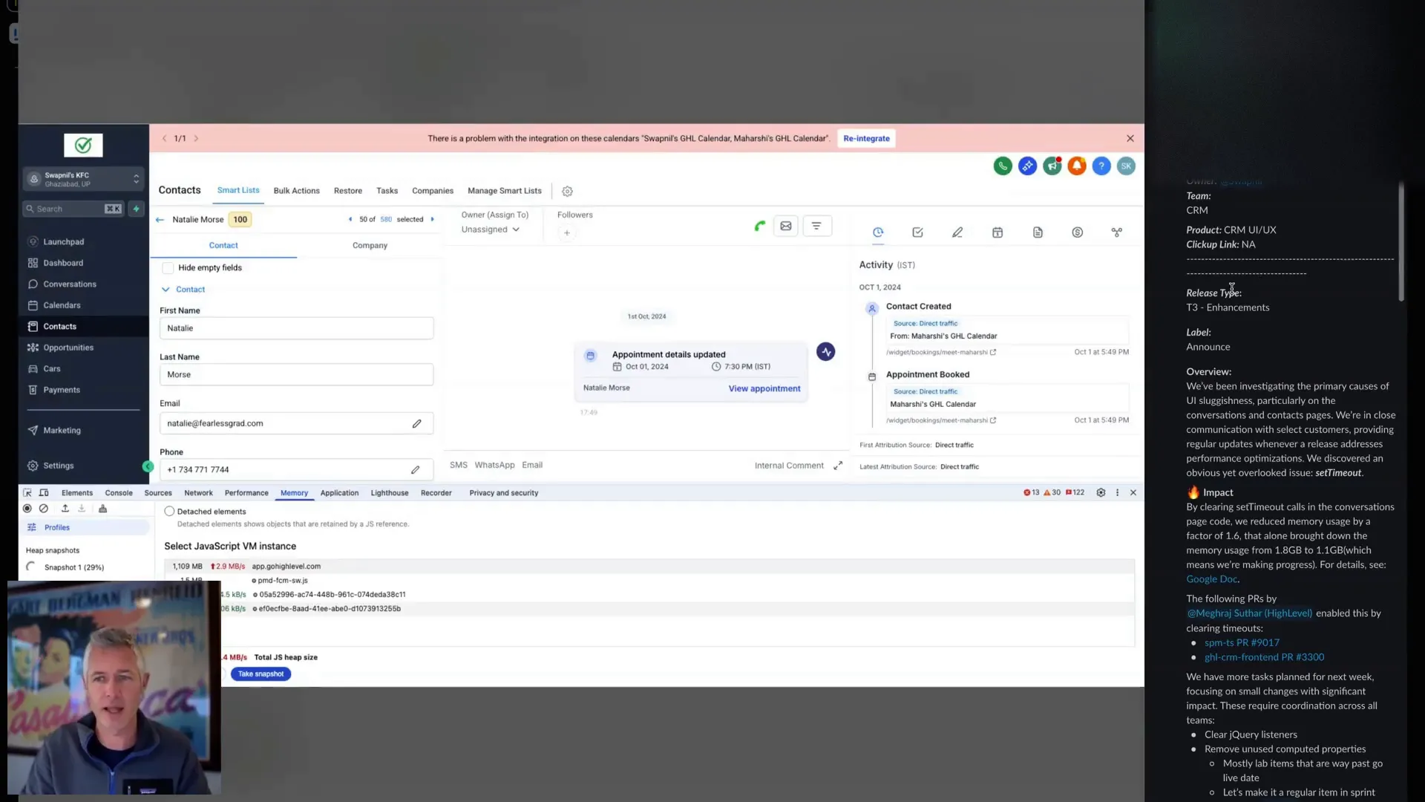Open DevTools three-dot more options menu
The image size is (1425, 802).
point(1117,493)
